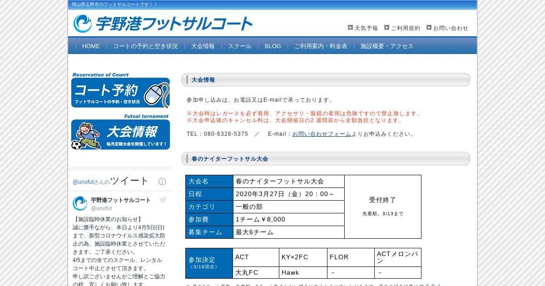Click the コート予約 banner

point(120,90)
